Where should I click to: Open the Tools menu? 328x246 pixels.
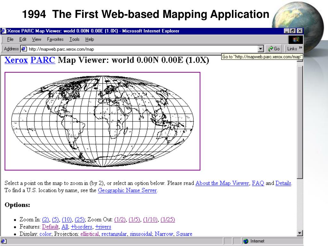[74, 39]
